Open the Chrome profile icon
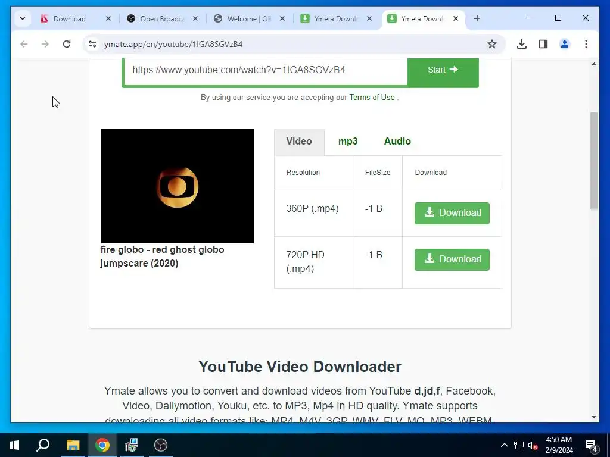The width and height of the screenshot is (610, 457). (x=565, y=44)
